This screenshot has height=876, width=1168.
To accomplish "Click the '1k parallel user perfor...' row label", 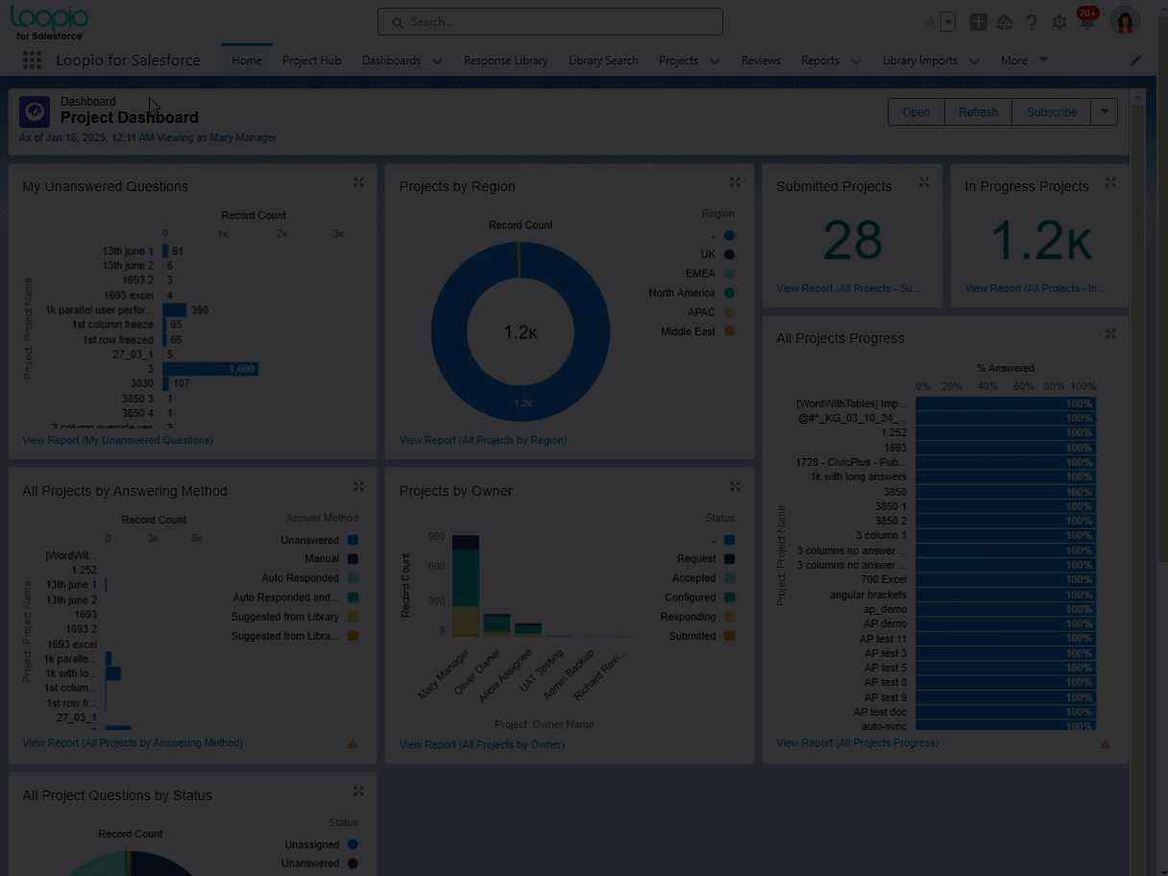I will [x=99, y=310].
